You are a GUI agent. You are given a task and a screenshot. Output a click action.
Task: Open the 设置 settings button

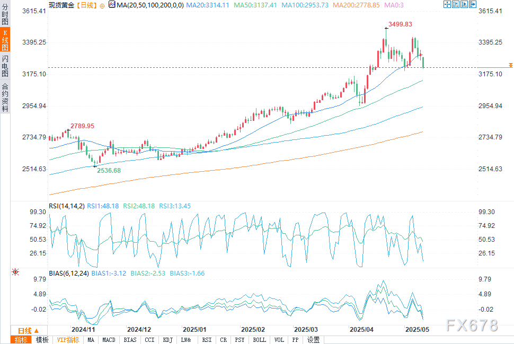pyautogui.click(x=314, y=340)
